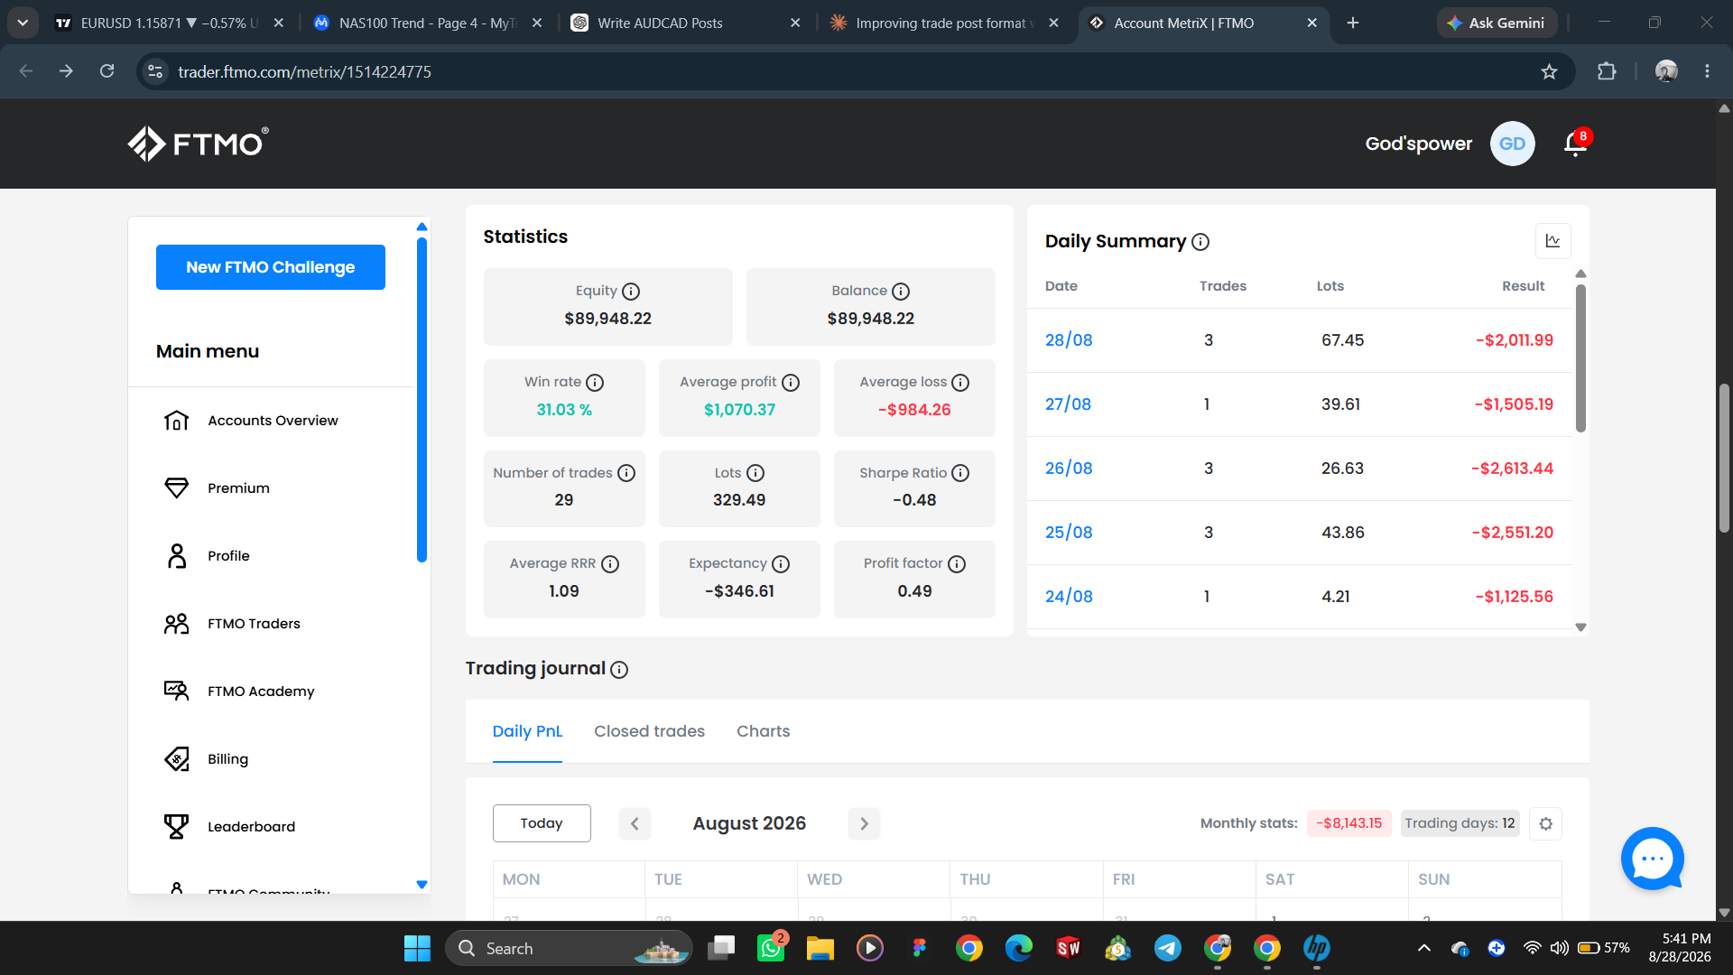
Task: Open Telegram from the taskbar
Action: (x=1168, y=948)
